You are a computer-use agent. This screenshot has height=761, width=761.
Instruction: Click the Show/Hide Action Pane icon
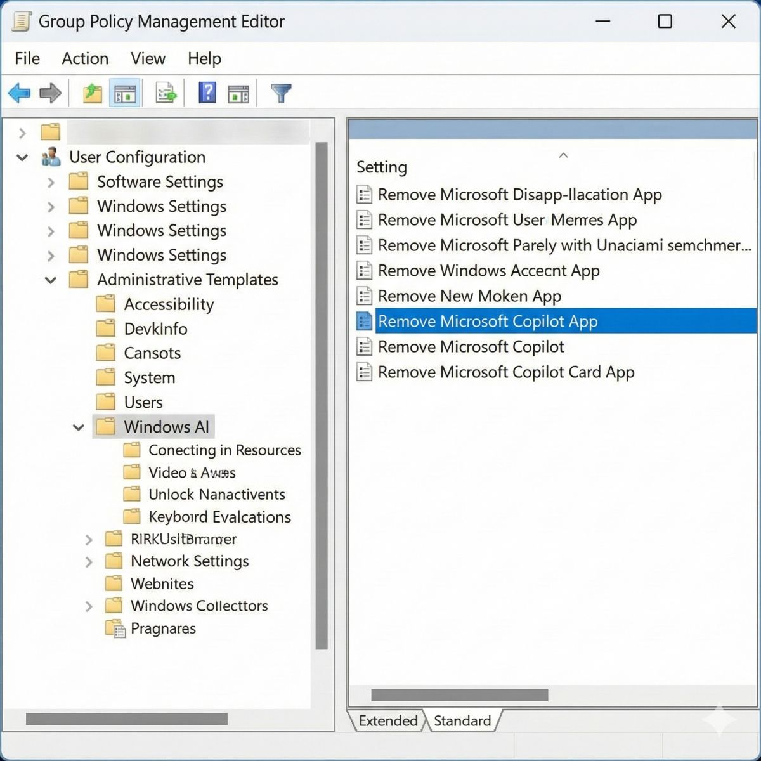(238, 94)
